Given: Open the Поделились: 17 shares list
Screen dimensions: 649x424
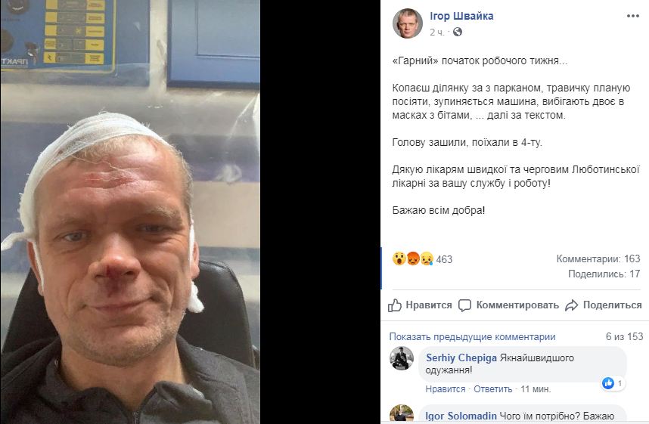Looking at the screenshot, I should tap(604, 274).
